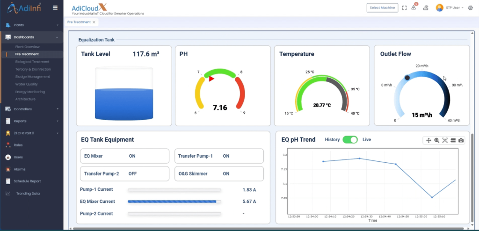Viewport: 479px width, 231px height.
Task: Toggle History/Live switch on EQ pH Trend
Action: click(x=350, y=140)
